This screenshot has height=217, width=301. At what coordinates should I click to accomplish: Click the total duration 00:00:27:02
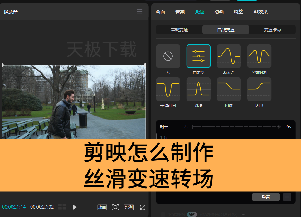42,207
